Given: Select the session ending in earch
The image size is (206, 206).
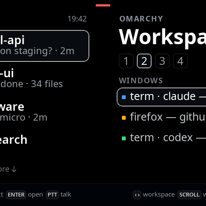Looking at the screenshot, I should point(45,139).
